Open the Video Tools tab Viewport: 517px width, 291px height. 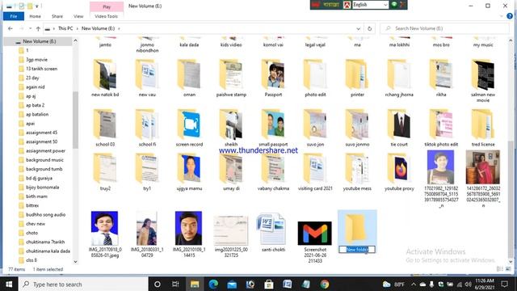[106, 16]
